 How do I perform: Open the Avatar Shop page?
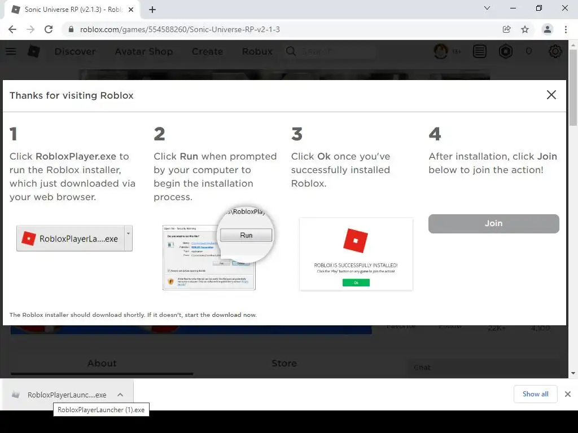pos(144,51)
